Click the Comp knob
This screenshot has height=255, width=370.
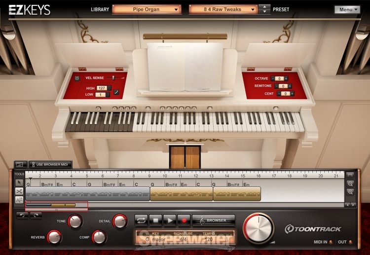[99, 237]
